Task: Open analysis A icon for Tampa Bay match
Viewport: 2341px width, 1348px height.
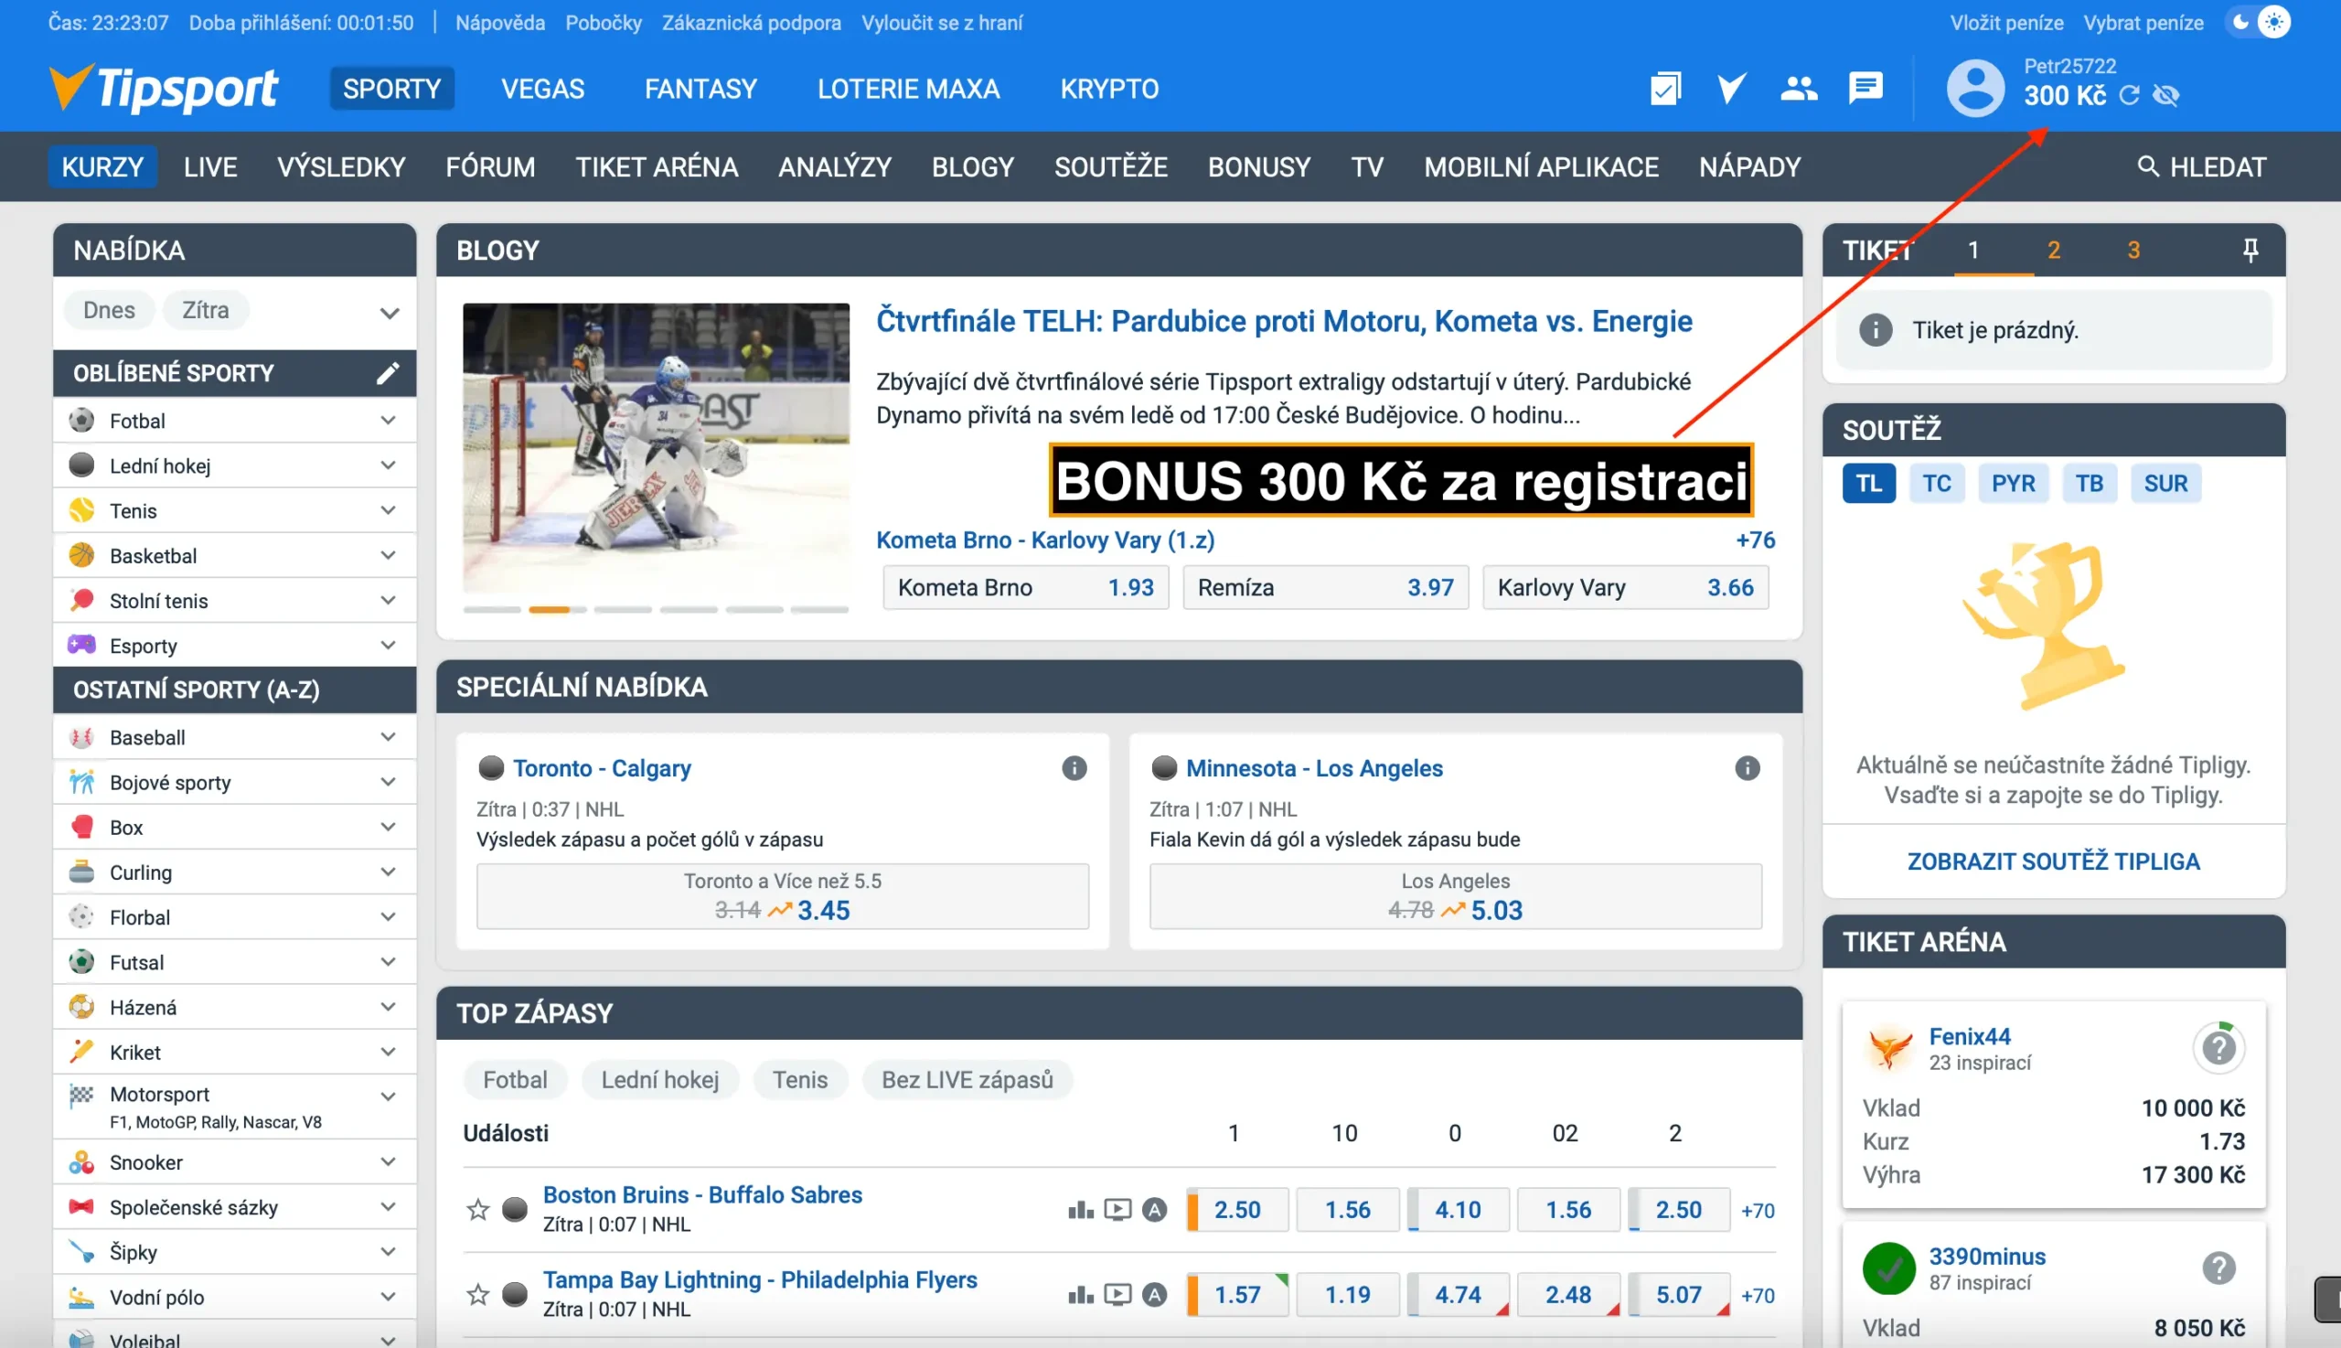Action: pyautogui.click(x=1154, y=1294)
